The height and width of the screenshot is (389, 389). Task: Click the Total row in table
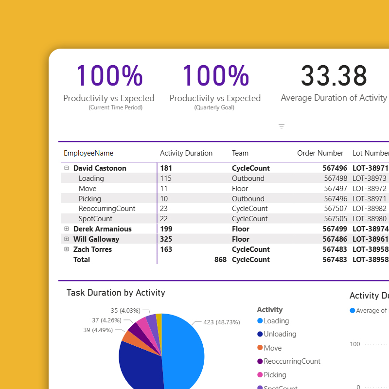(82, 260)
